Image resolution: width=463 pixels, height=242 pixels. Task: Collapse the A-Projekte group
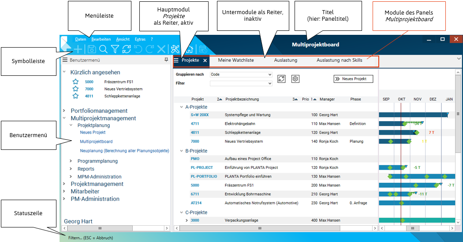(x=182, y=107)
